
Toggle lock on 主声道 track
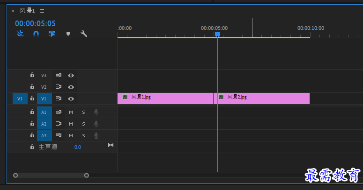32,147
